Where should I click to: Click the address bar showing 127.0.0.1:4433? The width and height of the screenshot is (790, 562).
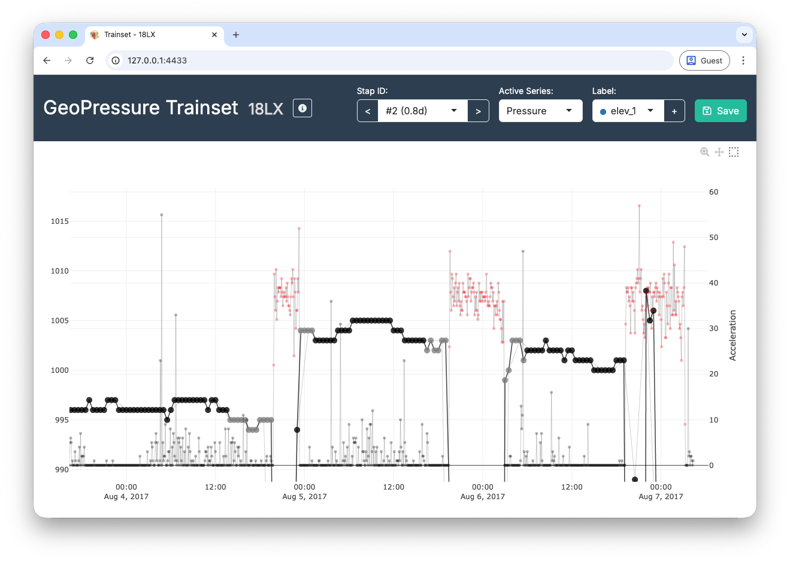(389, 60)
